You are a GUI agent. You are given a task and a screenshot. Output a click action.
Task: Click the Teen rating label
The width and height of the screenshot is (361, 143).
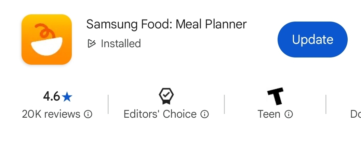point(269,114)
